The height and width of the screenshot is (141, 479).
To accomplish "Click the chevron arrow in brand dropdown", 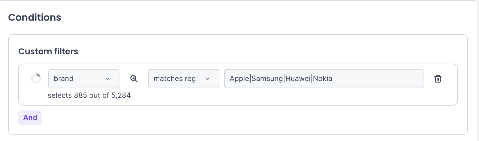I will (x=107, y=79).
